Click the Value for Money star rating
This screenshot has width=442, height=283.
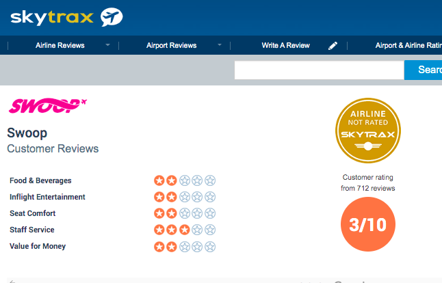pos(185,247)
